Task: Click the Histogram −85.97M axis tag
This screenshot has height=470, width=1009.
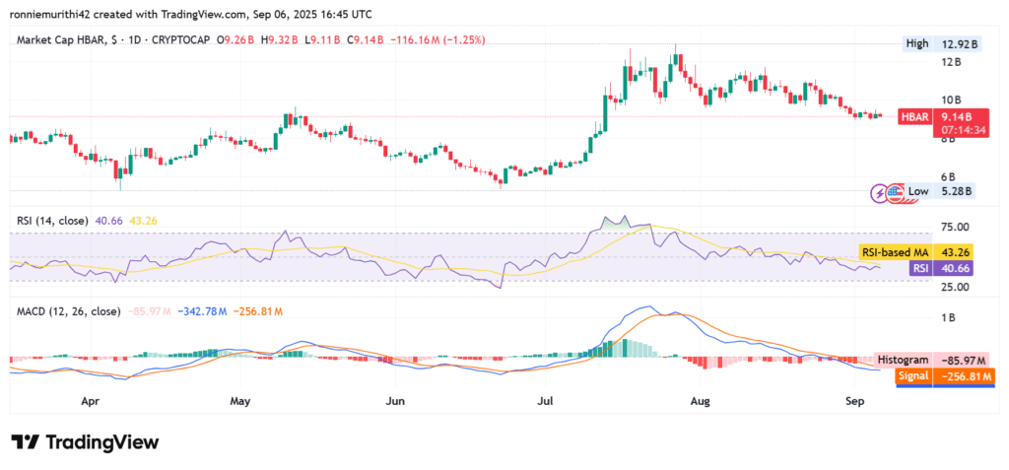Action: (930, 360)
